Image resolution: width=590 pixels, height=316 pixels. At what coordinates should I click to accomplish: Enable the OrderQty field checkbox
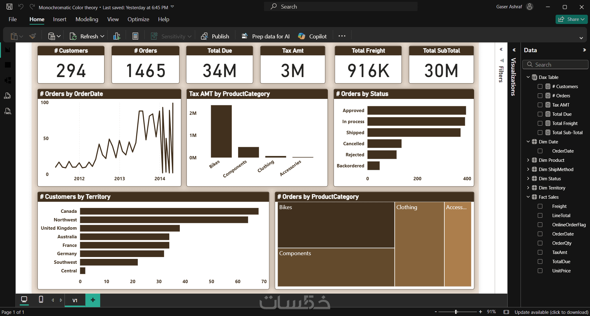pyautogui.click(x=540, y=243)
